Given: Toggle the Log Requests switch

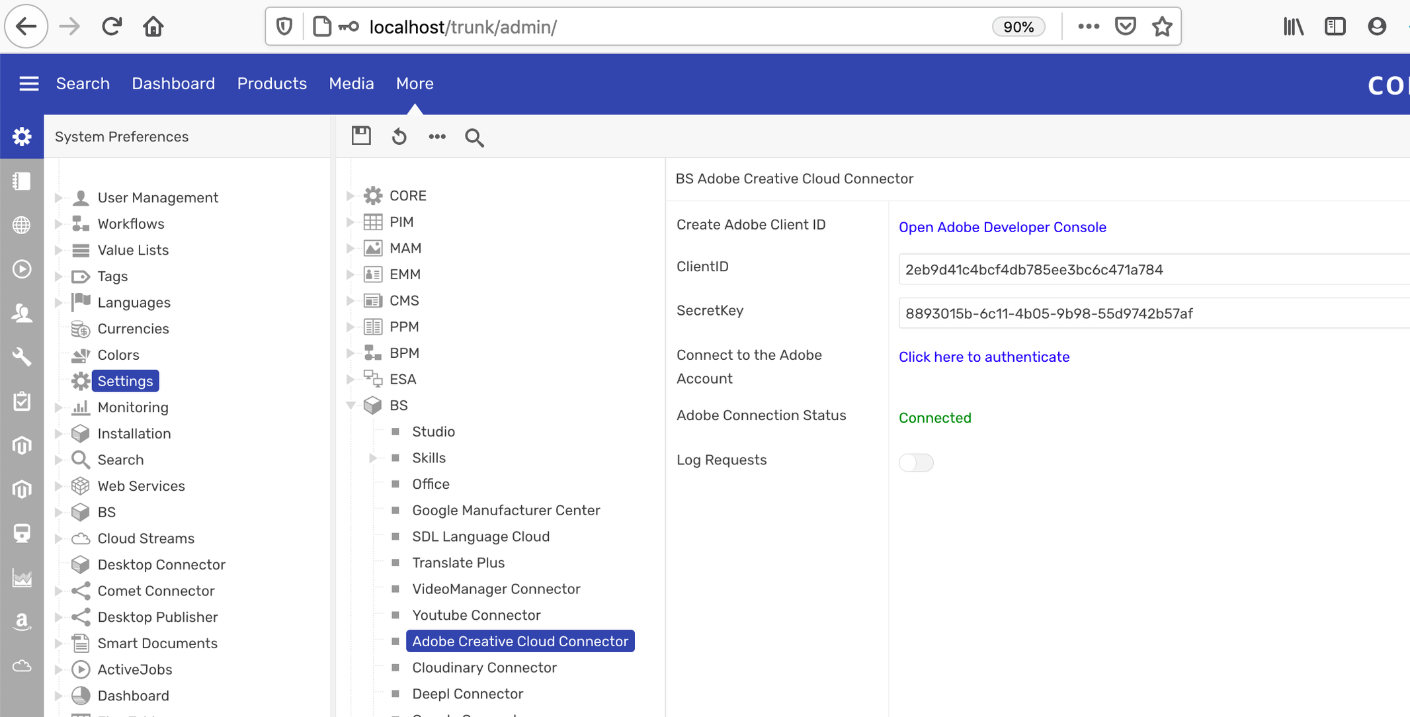Looking at the screenshot, I should 916,462.
